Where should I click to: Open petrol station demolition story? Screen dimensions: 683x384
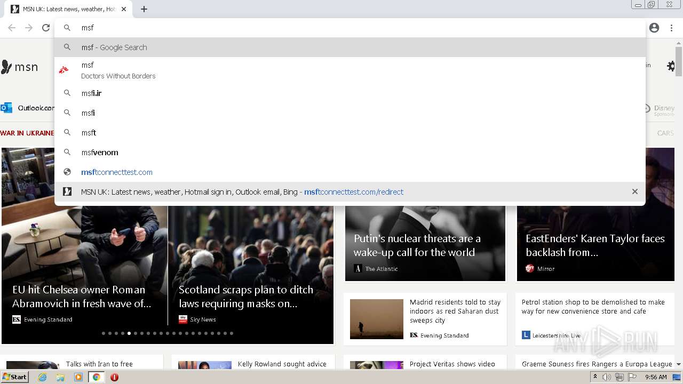(593, 307)
